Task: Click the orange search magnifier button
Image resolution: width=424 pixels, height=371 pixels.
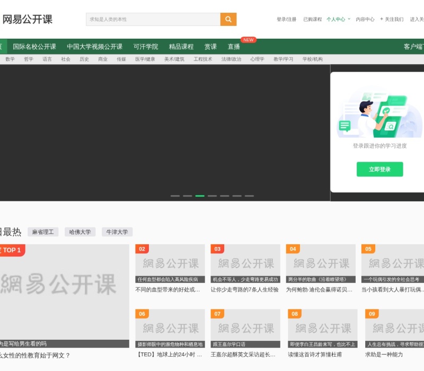Action: tap(228, 19)
